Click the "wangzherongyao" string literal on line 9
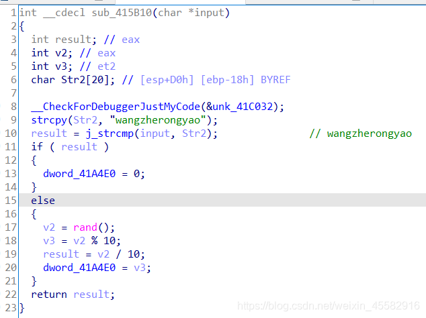This screenshot has height=318, width=426. [158, 120]
